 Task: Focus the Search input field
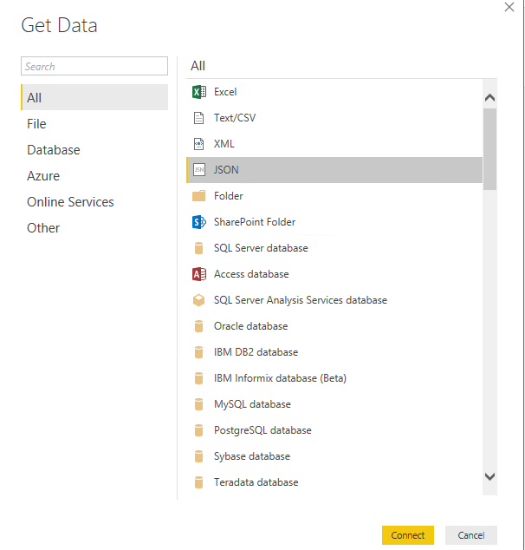click(x=94, y=67)
